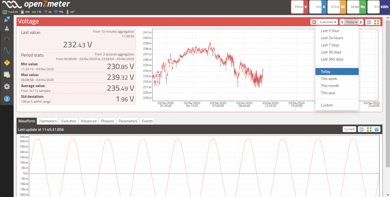390x197 pixels.
Task: Open the power plug connection sidebar icon
Action: (x=7, y=19)
